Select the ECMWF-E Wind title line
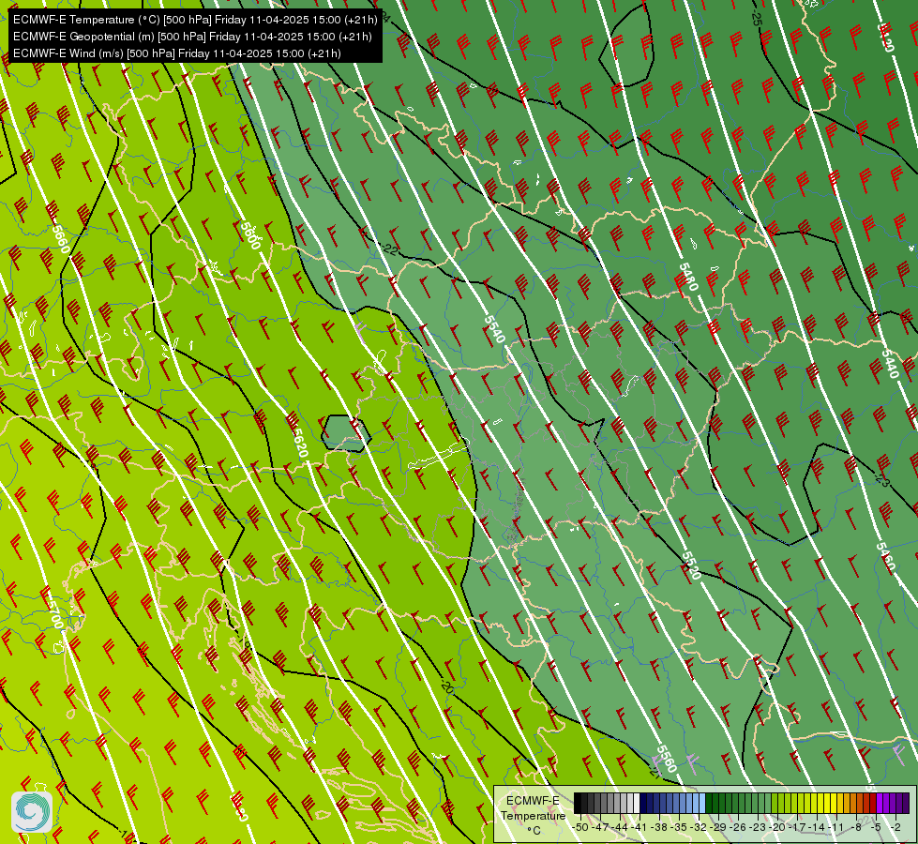This screenshot has width=918, height=844. tap(177, 53)
